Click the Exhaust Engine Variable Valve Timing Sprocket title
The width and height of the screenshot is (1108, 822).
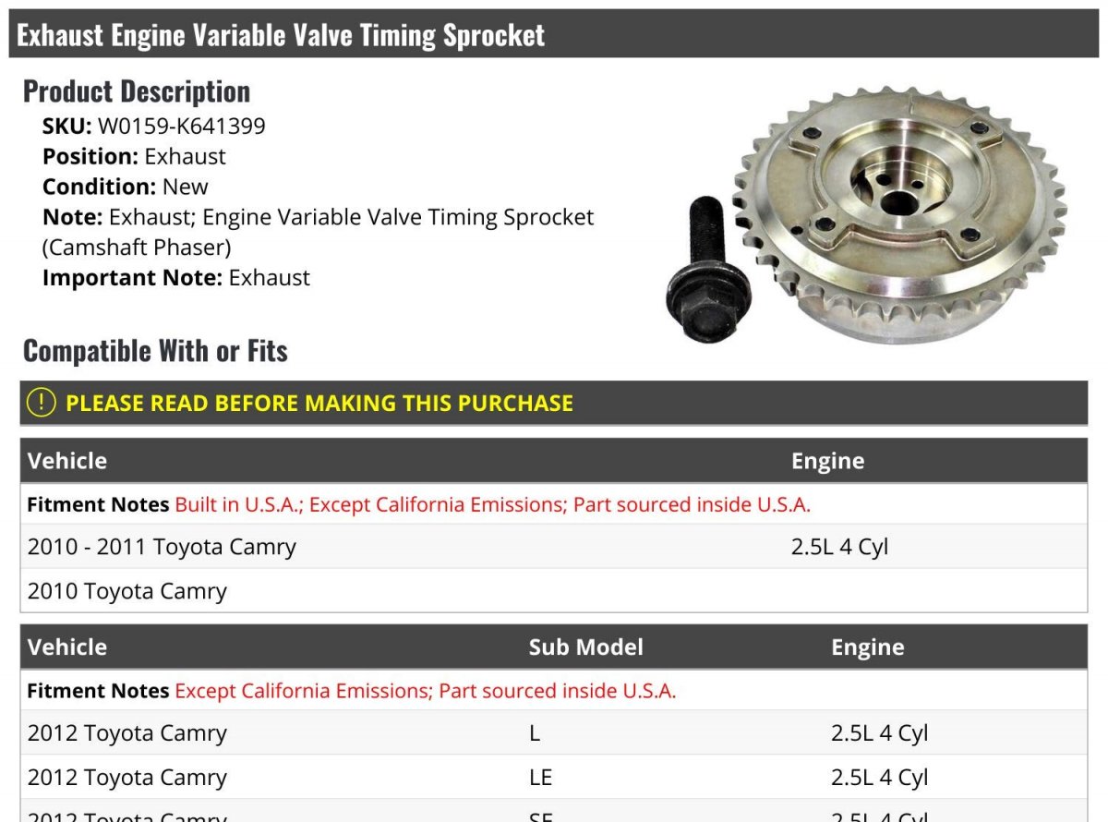(x=281, y=35)
